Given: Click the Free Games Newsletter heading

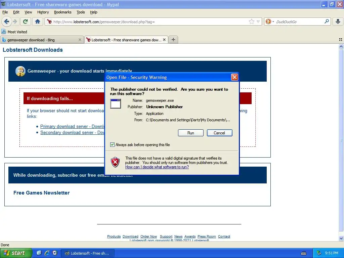Looking at the screenshot, I should (x=41, y=192).
